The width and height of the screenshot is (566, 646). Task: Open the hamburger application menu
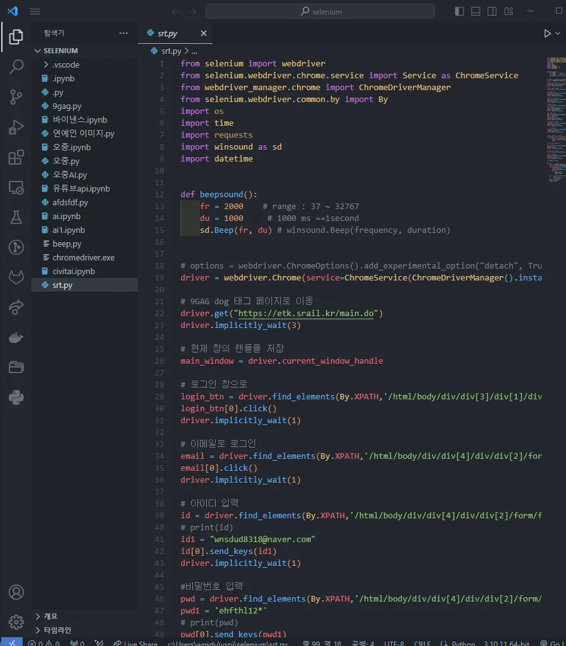pos(35,11)
